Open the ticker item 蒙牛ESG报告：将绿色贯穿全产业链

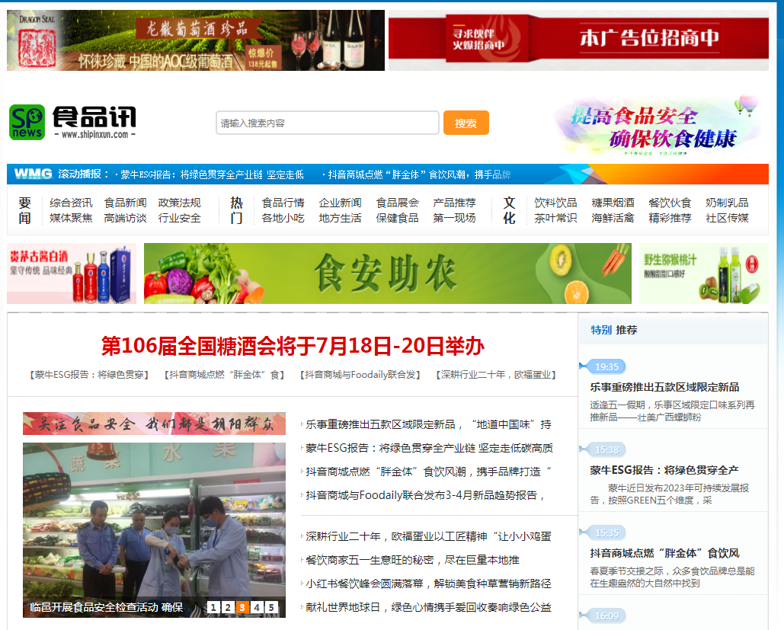point(212,174)
